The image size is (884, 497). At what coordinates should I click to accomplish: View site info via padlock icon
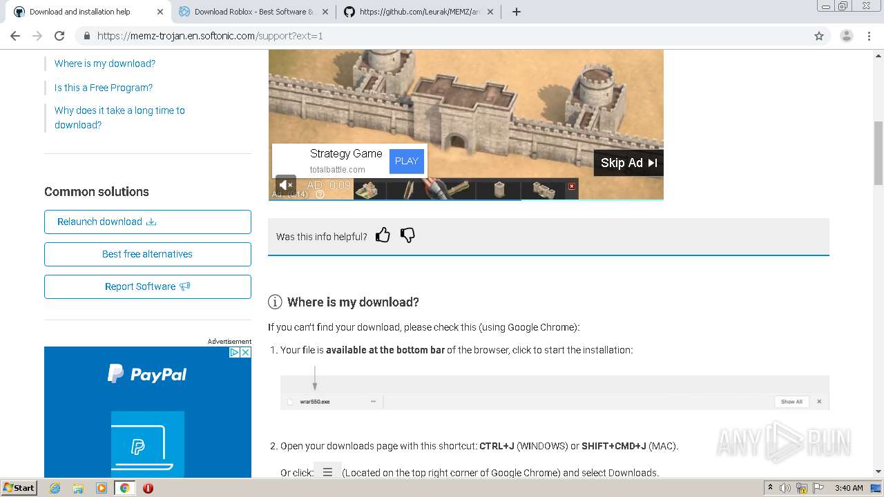coord(86,36)
